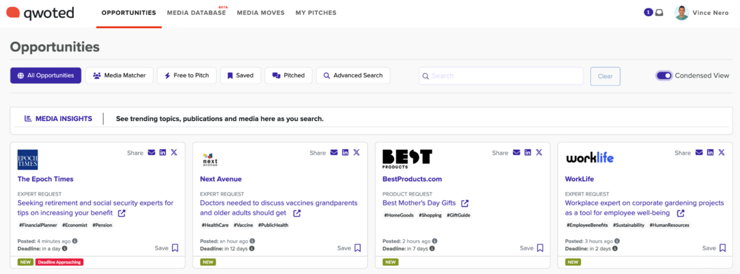Viewport: 740px width, 274px height.
Task: Open the inbox notifications icon
Action: click(x=659, y=12)
